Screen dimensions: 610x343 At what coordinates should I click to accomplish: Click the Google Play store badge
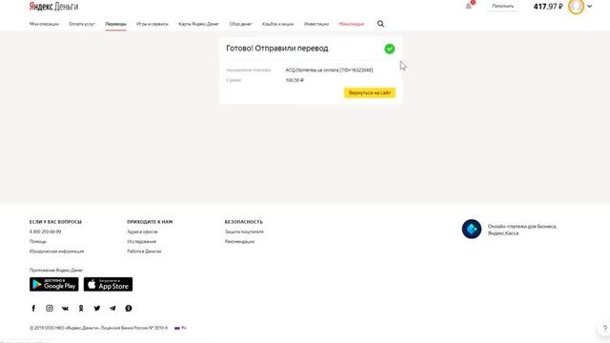54,284
